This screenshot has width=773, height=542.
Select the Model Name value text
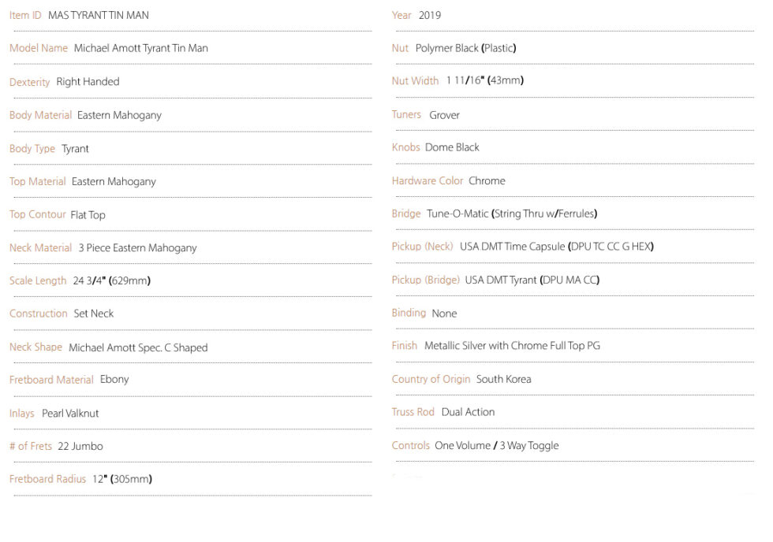click(x=141, y=48)
